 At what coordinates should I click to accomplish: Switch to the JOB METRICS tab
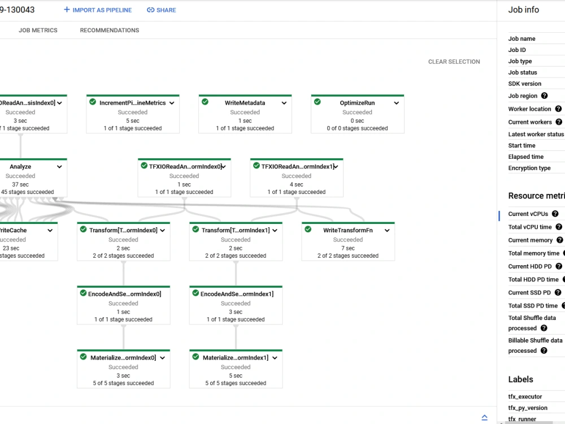(x=38, y=30)
